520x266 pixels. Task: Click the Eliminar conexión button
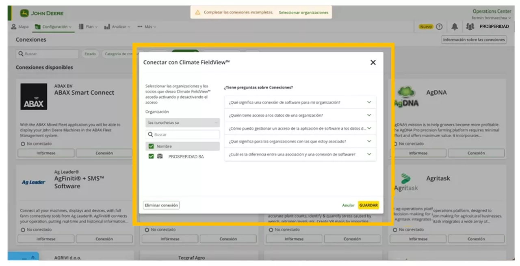click(161, 205)
